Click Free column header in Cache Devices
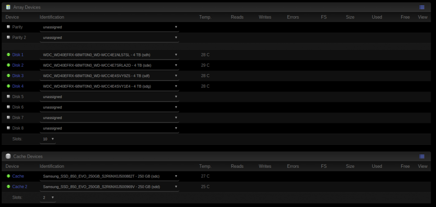 405,166
